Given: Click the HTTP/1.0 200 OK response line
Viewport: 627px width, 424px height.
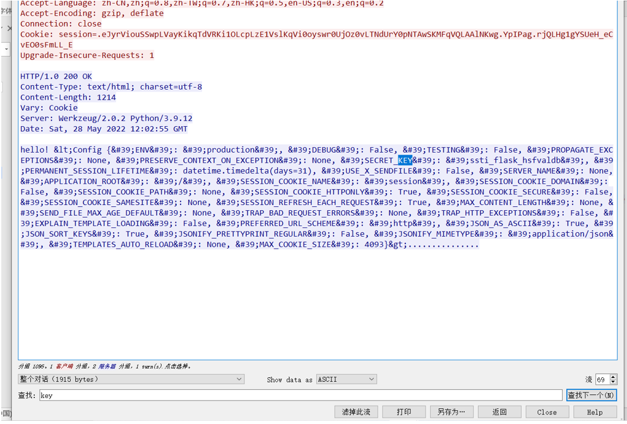Looking at the screenshot, I should point(56,76).
